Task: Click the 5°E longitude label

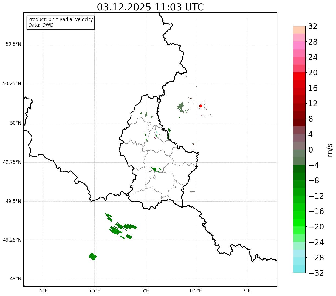Action: tap(44, 290)
